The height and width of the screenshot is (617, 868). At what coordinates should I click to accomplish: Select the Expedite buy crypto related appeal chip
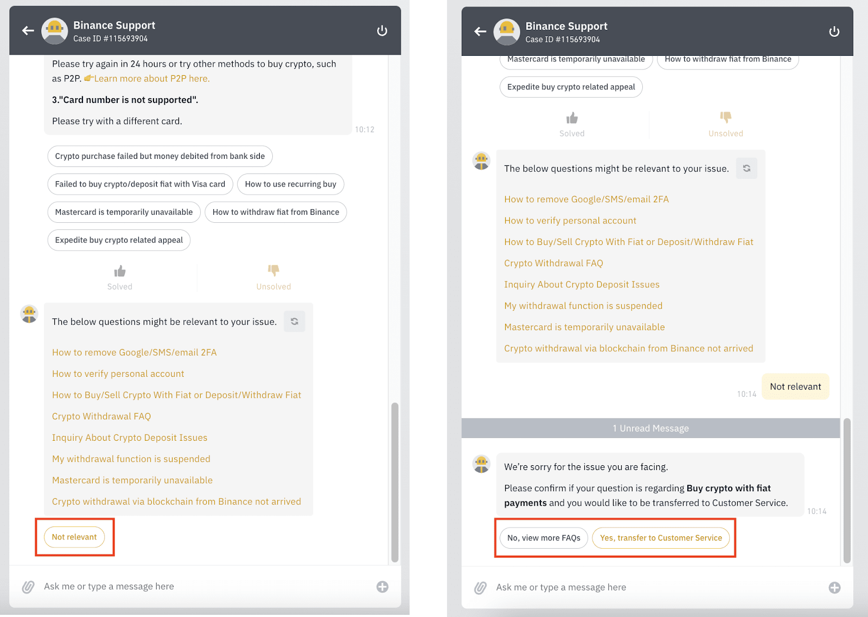coord(119,240)
